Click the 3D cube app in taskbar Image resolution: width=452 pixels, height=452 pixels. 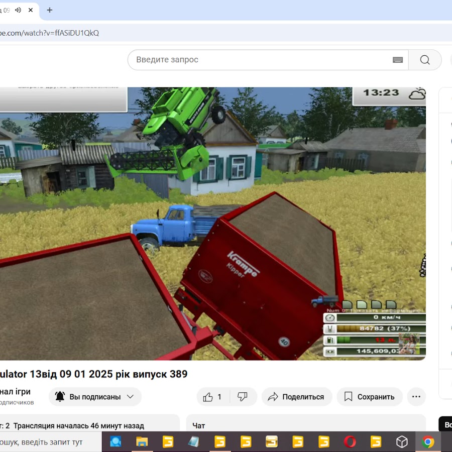[x=402, y=442]
